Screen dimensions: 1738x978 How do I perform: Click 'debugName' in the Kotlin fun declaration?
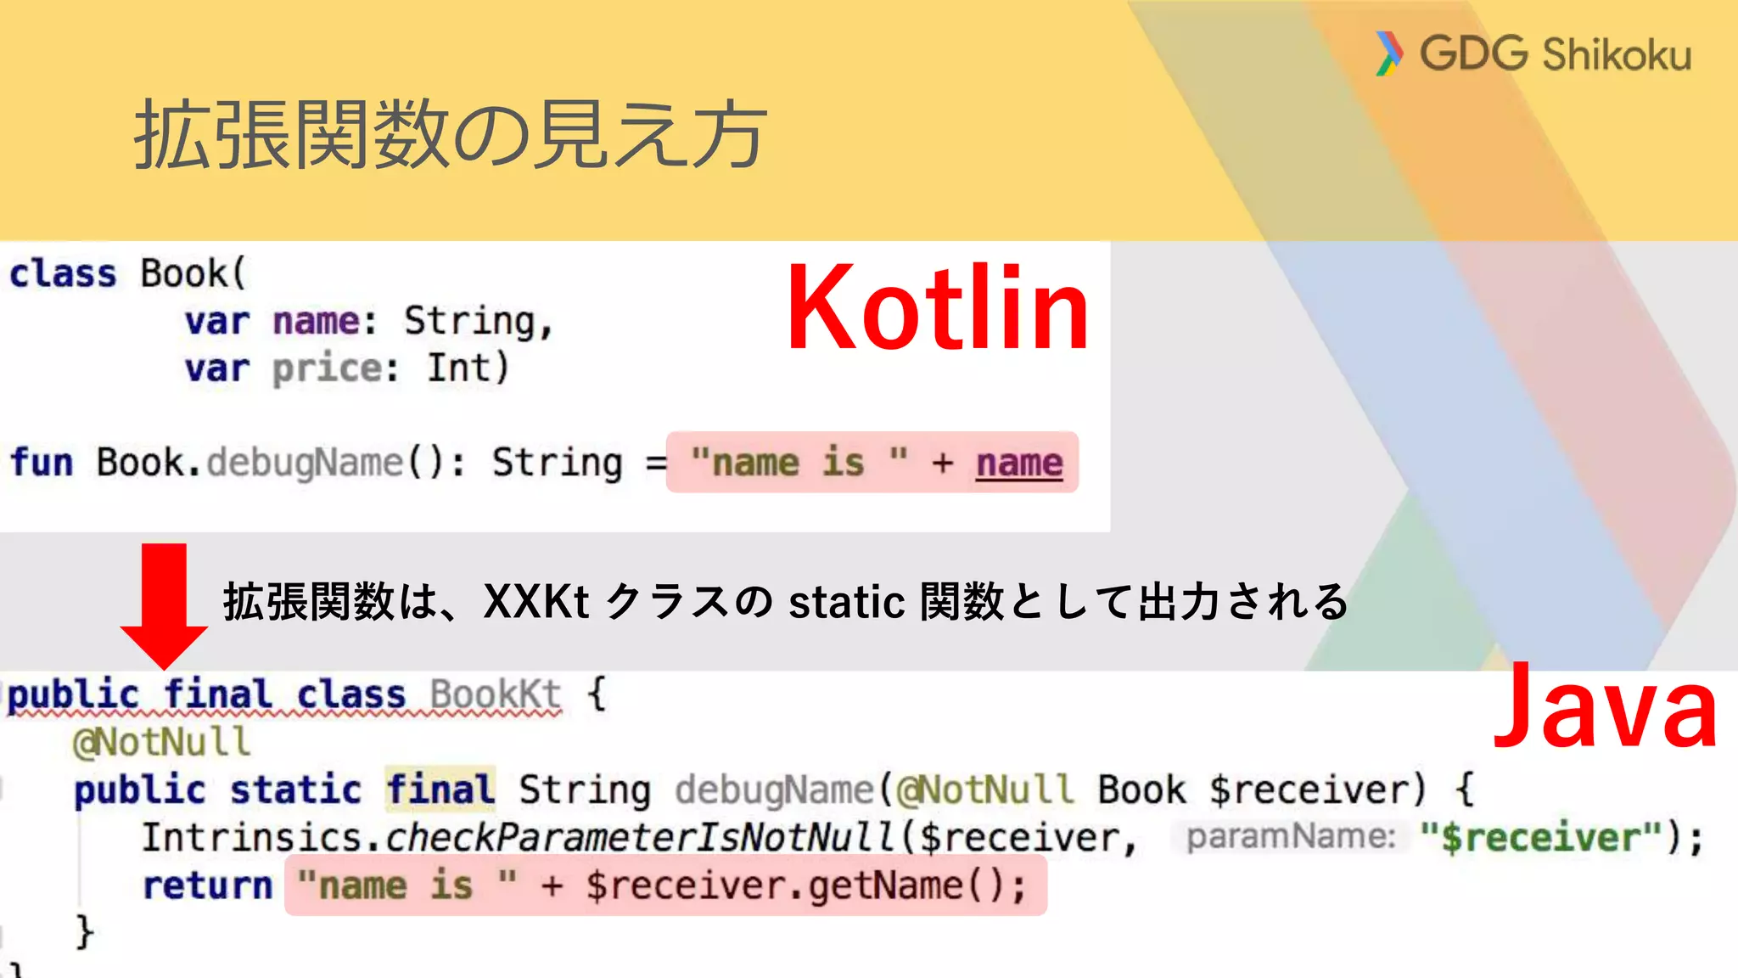coord(305,464)
